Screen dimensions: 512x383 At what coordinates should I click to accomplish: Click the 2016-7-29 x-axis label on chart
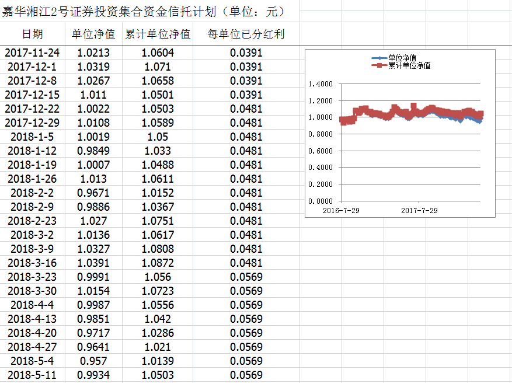click(x=341, y=210)
